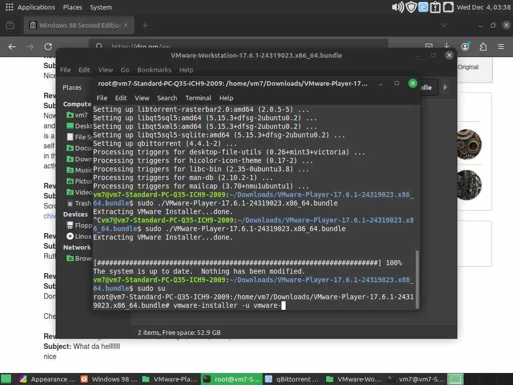Select Downloads folder in sidebar
513x385 pixels.
click(x=79, y=159)
